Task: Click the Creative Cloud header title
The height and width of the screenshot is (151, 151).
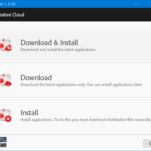Action: coord(12,15)
